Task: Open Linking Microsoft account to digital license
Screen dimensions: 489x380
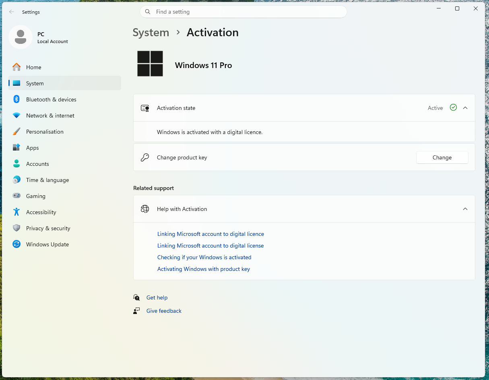Action: coord(210,246)
